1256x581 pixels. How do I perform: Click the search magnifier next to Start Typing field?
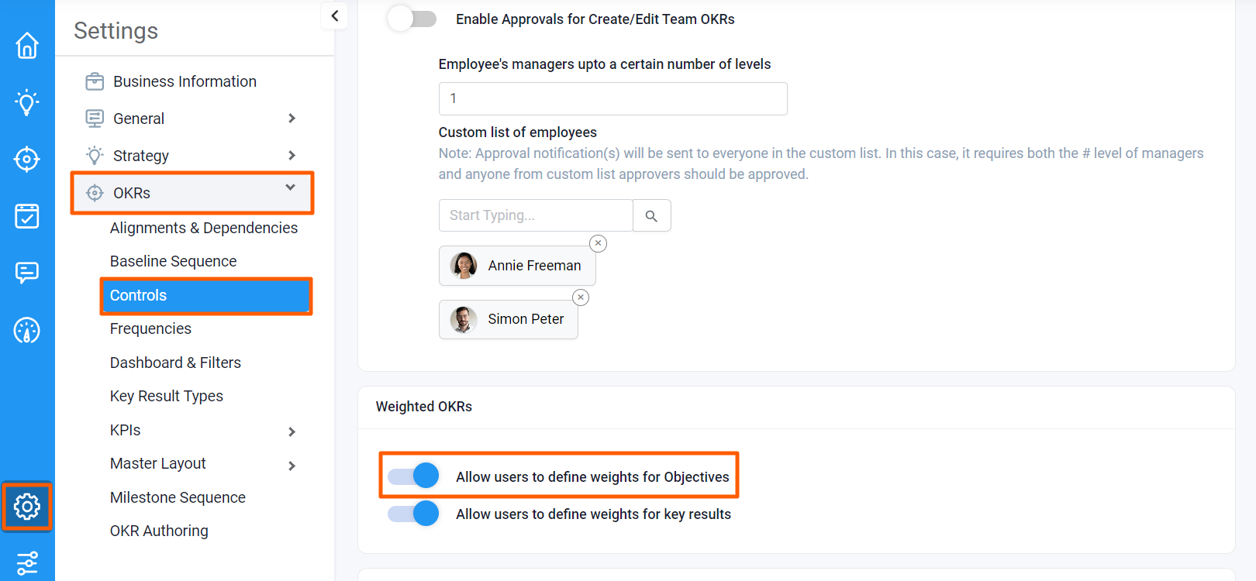pos(651,215)
